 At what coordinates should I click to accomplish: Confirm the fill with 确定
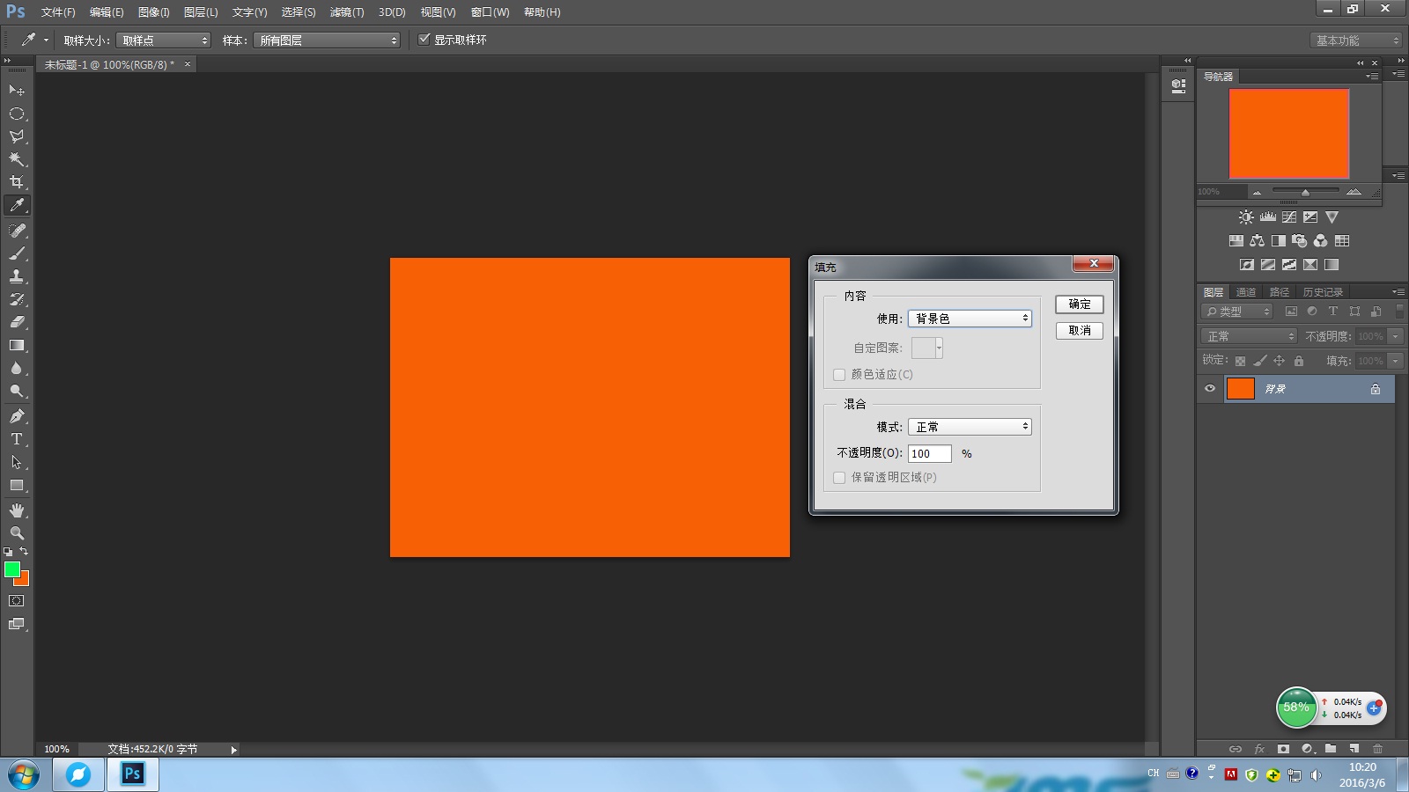pos(1080,304)
